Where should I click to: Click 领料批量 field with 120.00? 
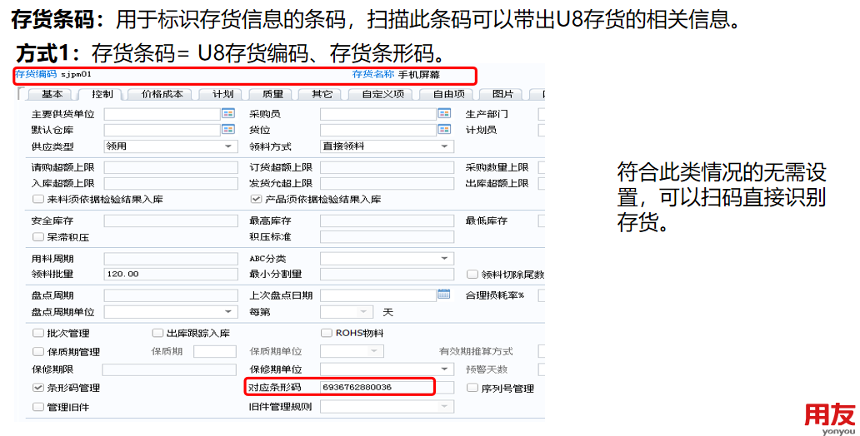(x=171, y=274)
